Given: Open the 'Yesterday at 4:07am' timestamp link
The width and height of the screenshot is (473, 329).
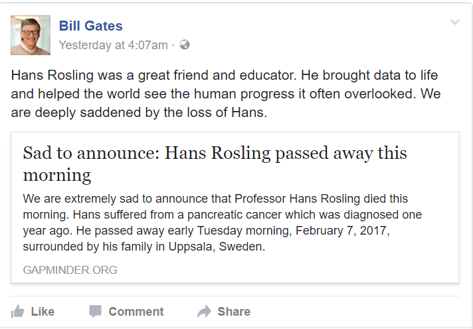Looking at the screenshot, I should tap(113, 45).
